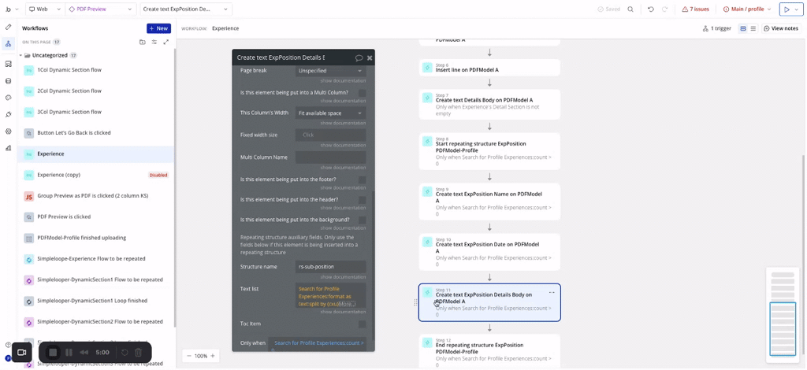Check the 'put into the background' checkbox
807x370 pixels.
click(x=363, y=220)
